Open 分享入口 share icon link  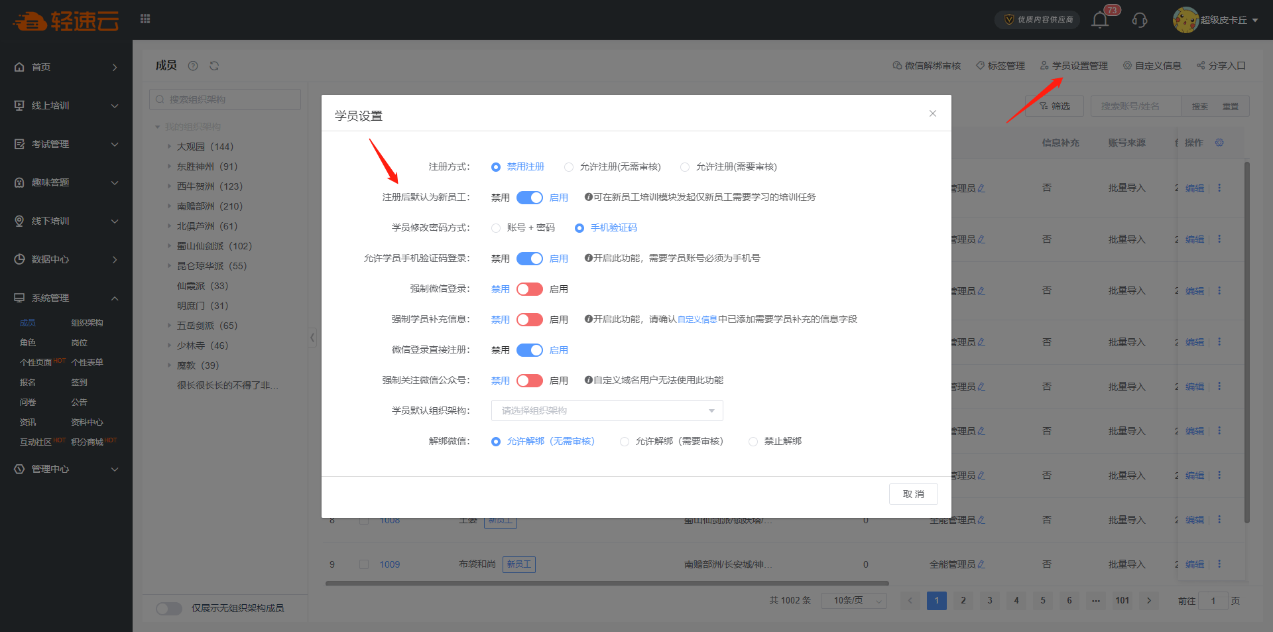coord(1221,66)
